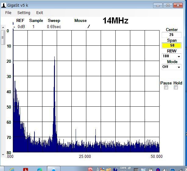Viewport: 187px width, 171px height.
Task: Select the yellow Span field showing 50
Action: tap(171, 45)
